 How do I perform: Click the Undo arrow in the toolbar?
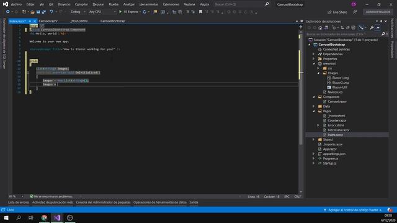coord(51,12)
